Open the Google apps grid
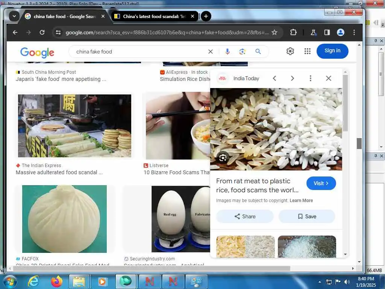Image resolution: width=385 pixels, height=289 pixels. (x=308, y=51)
